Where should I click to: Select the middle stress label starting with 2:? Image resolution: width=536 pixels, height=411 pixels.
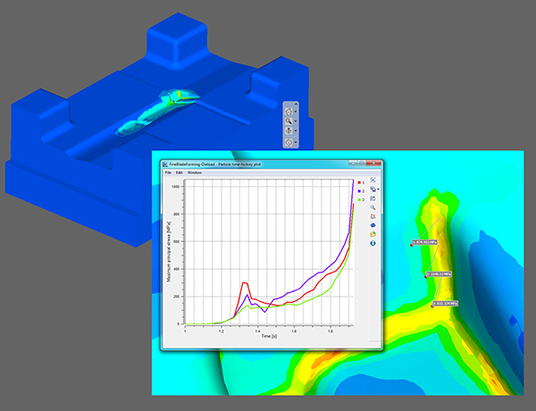[439, 274]
